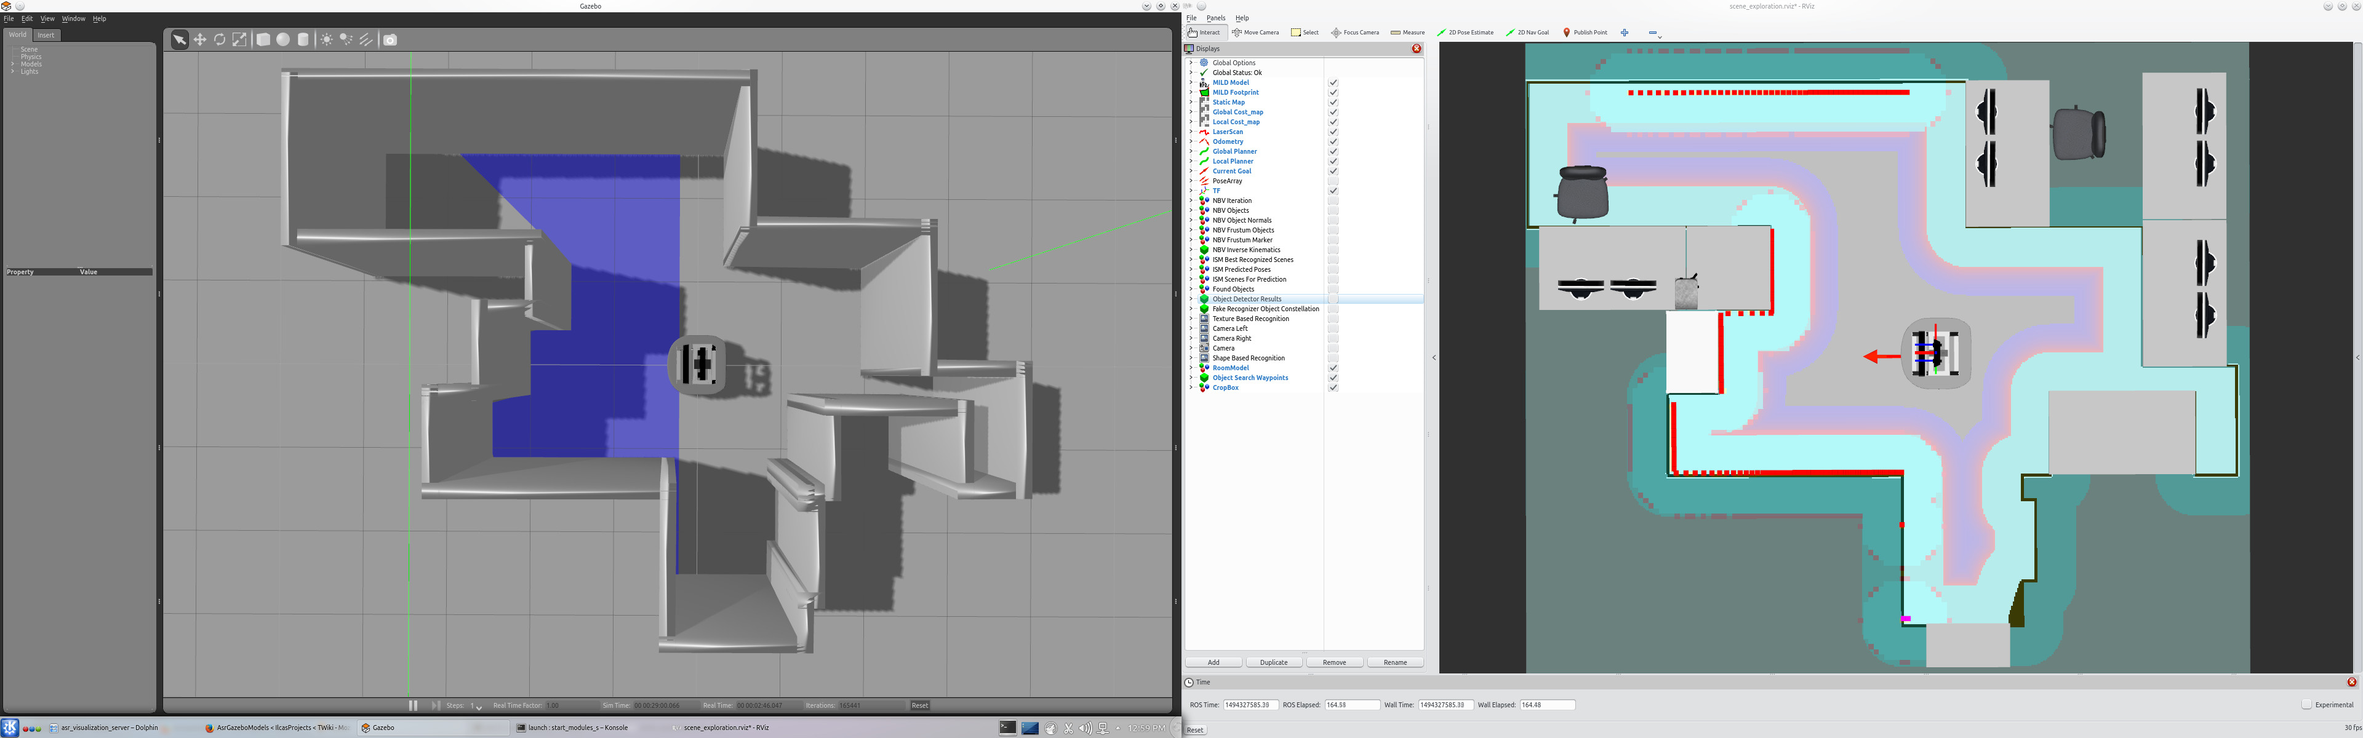This screenshot has width=2363, height=738.
Task: Add a point light in Gazebo
Action: coord(327,39)
